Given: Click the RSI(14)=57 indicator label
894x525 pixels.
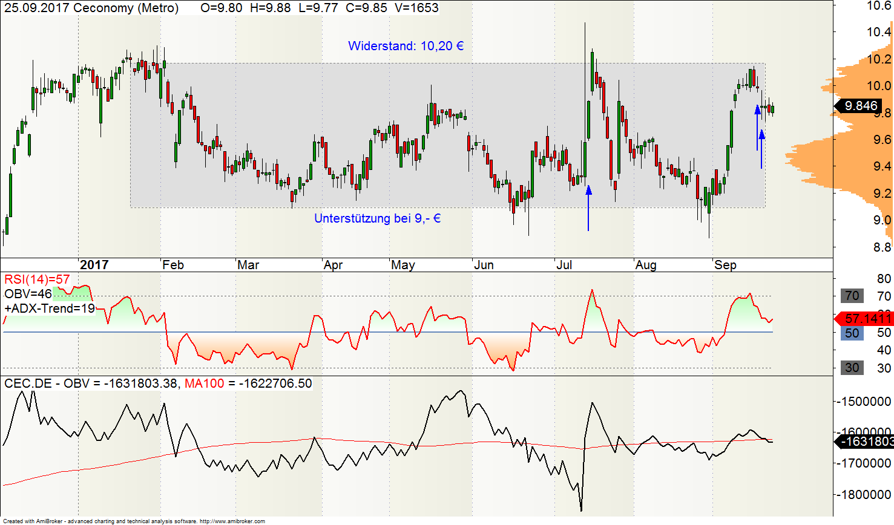Looking at the screenshot, I should [37, 279].
